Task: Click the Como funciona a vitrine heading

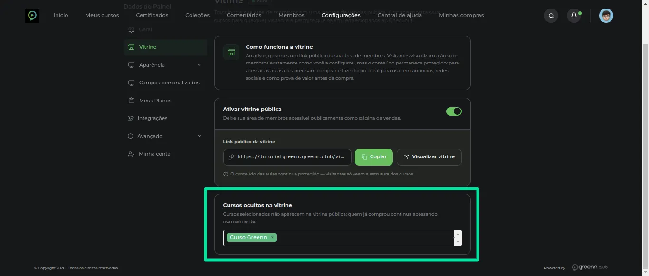Action: [x=279, y=47]
